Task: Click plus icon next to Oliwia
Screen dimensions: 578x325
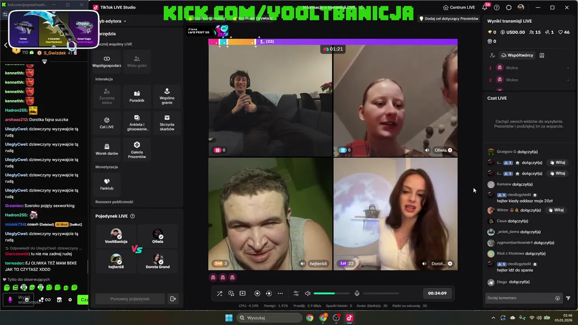Action: [450, 150]
